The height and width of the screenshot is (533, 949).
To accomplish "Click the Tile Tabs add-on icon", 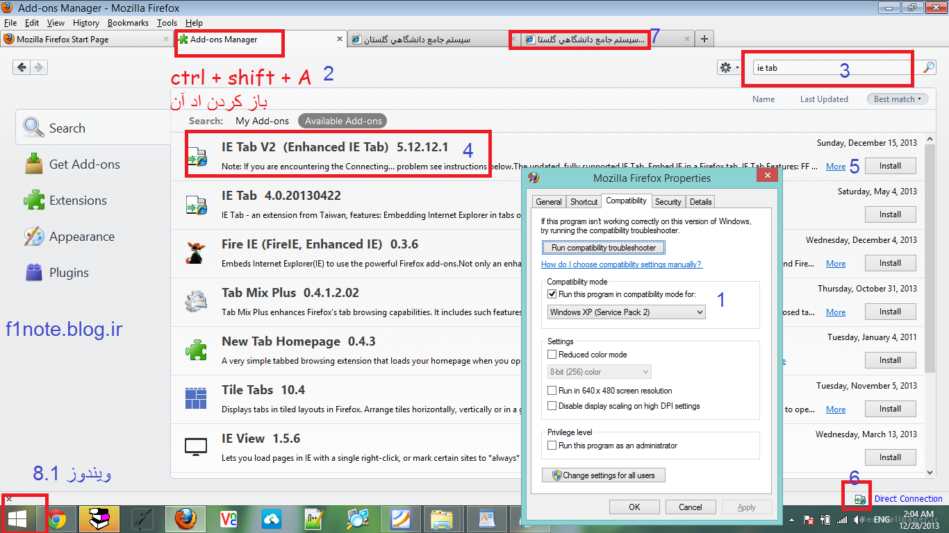I will click(x=196, y=399).
